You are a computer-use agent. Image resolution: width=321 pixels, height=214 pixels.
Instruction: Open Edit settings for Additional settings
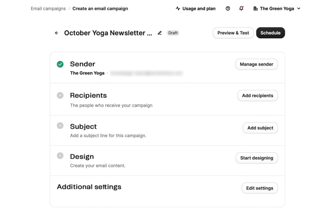point(260,188)
